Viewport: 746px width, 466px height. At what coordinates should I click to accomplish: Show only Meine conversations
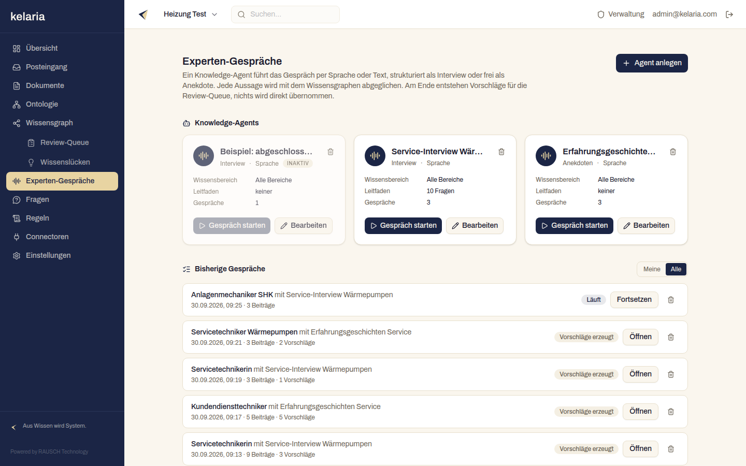pos(652,269)
